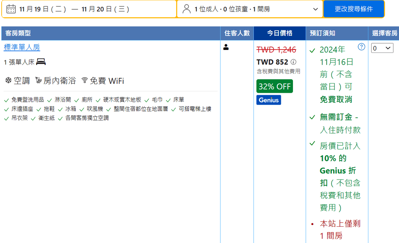Screen dimensions: 399x243
Task: Click the occupancy person icon in 住客人數 column
Action: click(226, 47)
